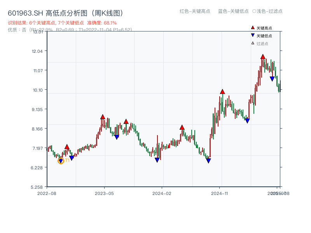Click the 蓝色-关键低点 header note
Screen dimensions: 311x233
pyautogui.click(x=233, y=11)
